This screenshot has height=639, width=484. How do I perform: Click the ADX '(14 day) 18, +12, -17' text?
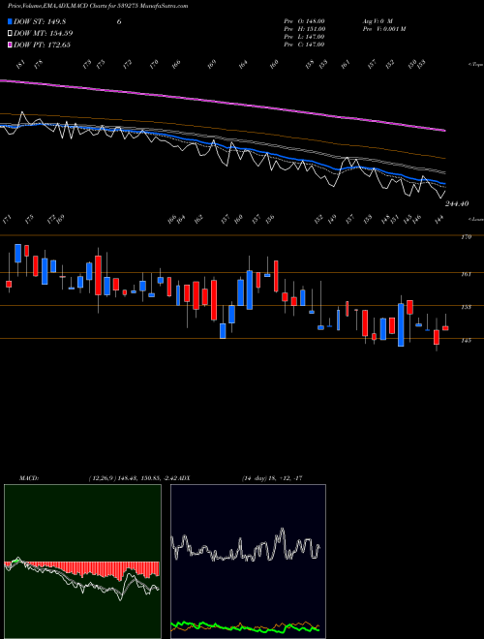[272, 478]
